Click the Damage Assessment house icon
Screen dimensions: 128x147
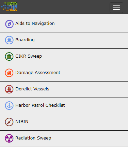pos(9,73)
